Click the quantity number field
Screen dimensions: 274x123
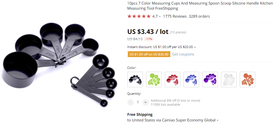point(138,102)
